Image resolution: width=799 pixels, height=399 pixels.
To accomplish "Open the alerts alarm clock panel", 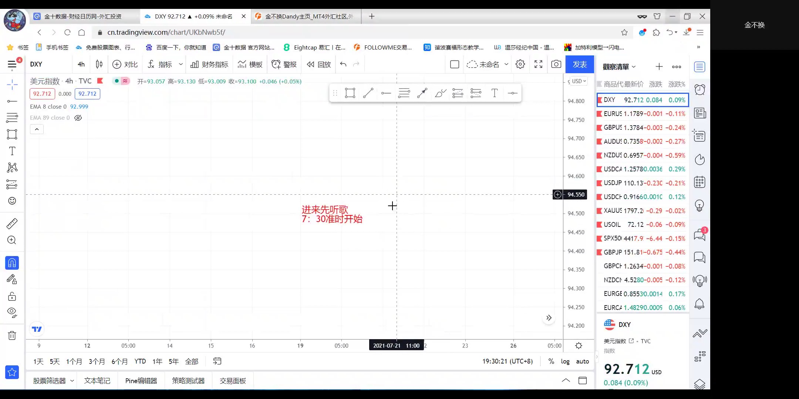I will (699, 90).
